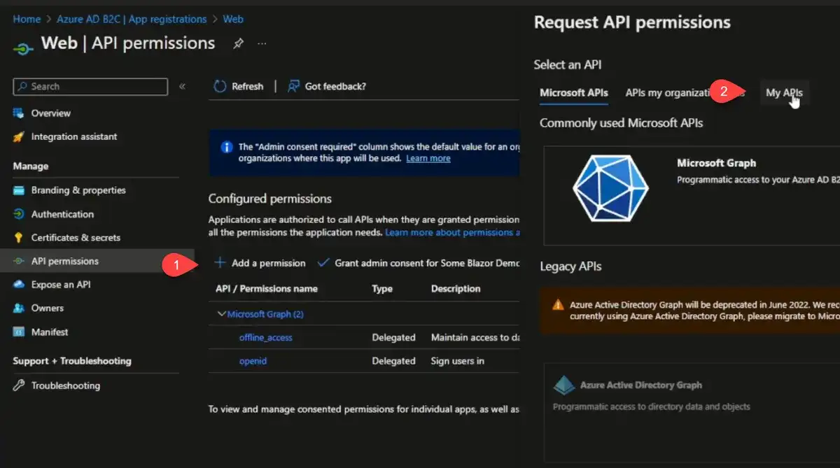
Task: Select the Microsoft APIs tab
Action: pyautogui.click(x=573, y=92)
